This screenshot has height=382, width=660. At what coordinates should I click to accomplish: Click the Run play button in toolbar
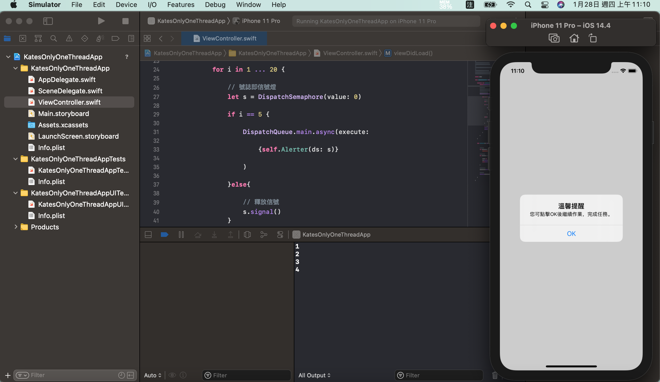tap(101, 21)
